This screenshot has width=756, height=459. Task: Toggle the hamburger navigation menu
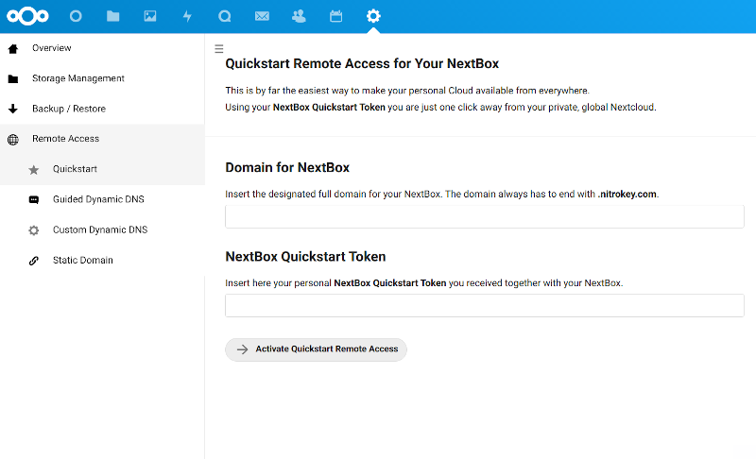[x=219, y=49]
